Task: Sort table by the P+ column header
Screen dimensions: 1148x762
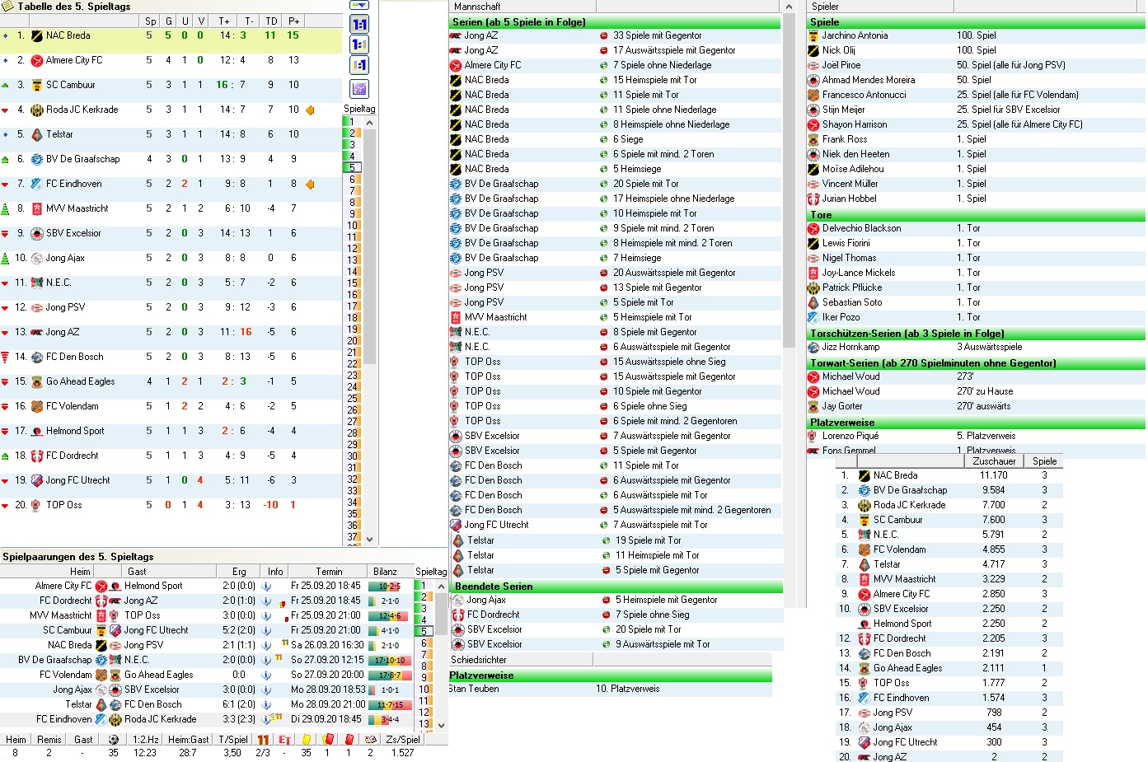Action: click(293, 21)
